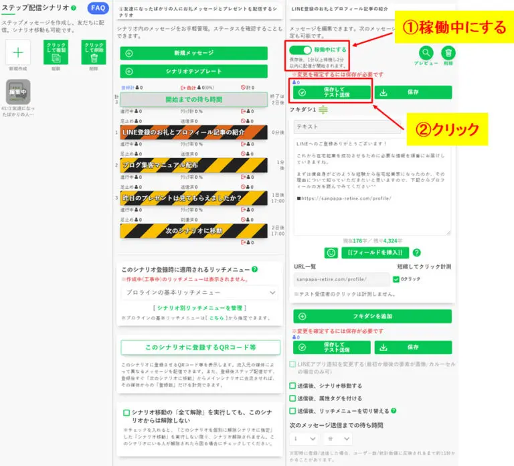Click シナリオ別リッチメニューを管理 link

[199, 308]
